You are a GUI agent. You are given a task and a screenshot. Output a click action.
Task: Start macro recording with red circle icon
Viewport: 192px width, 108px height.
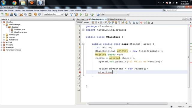141,23
